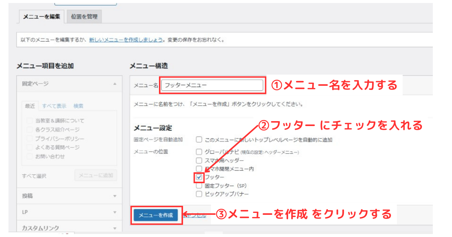Click the メニューに追加 button
This screenshot has height=237, width=452.
(96, 175)
